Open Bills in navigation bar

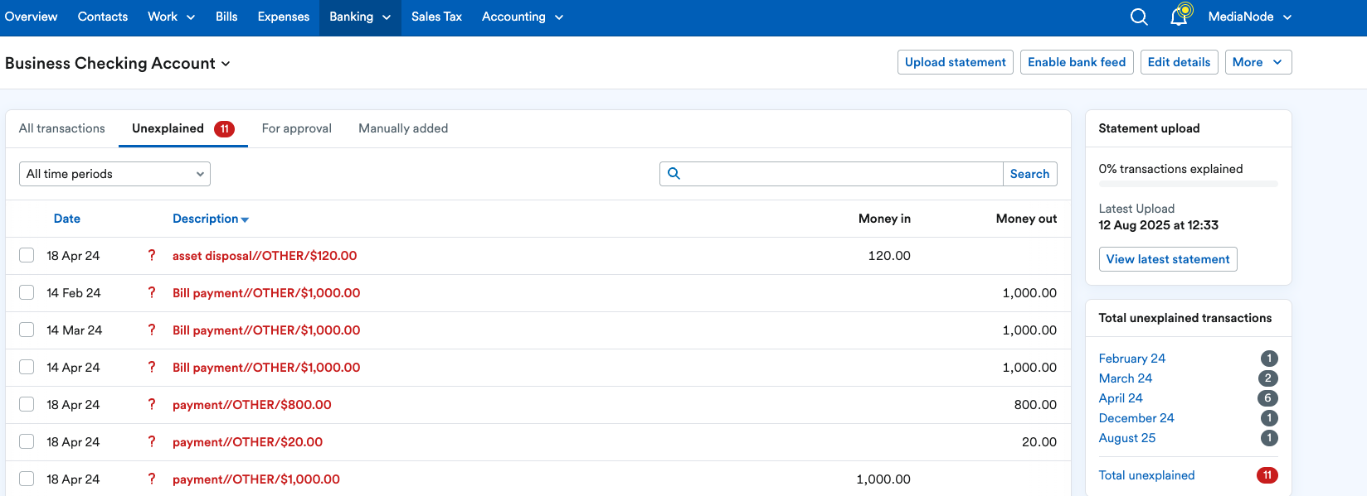226,17
